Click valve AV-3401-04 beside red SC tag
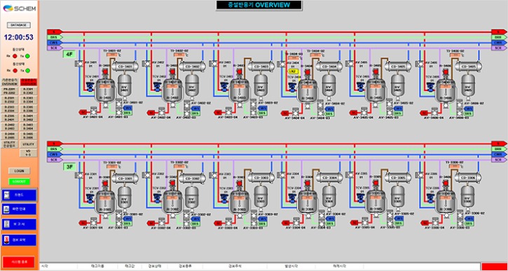This screenshot has width=508, height=271. pyautogui.click(x=94, y=112)
